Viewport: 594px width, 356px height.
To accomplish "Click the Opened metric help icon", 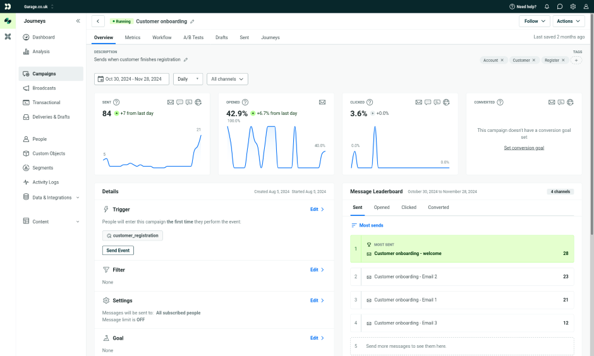I will [245, 102].
